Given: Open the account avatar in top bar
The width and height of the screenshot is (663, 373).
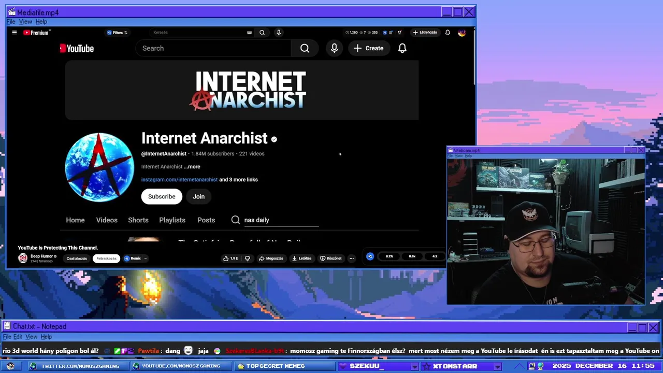Looking at the screenshot, I should 462,33.
